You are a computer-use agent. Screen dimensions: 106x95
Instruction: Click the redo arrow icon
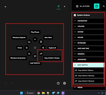pos(12,83)
